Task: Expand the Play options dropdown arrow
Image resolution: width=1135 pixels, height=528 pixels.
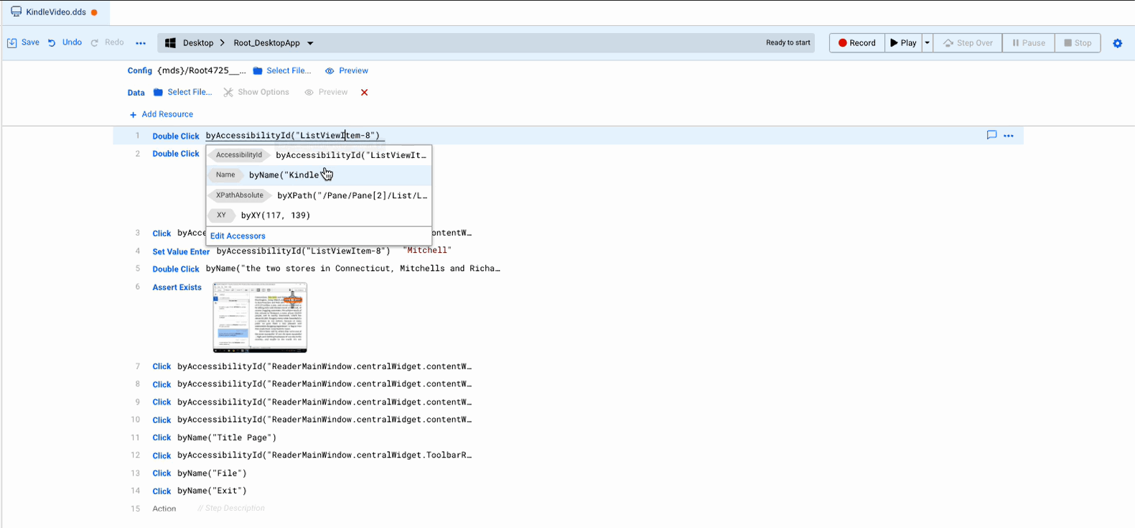Action: click(927, 43)
